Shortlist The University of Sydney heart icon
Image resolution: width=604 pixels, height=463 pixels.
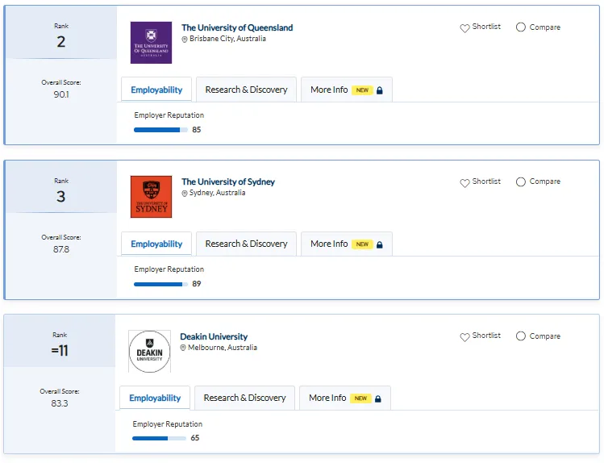point(465,183)
